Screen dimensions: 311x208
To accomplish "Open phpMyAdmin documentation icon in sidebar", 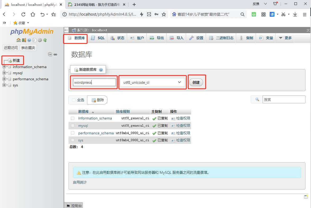I will click(x=29, y=40).
